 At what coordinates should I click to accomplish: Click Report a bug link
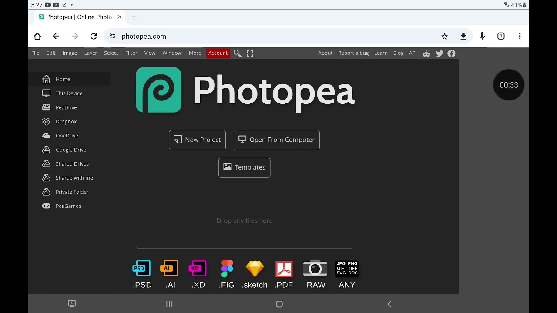(x=353, y=53)
